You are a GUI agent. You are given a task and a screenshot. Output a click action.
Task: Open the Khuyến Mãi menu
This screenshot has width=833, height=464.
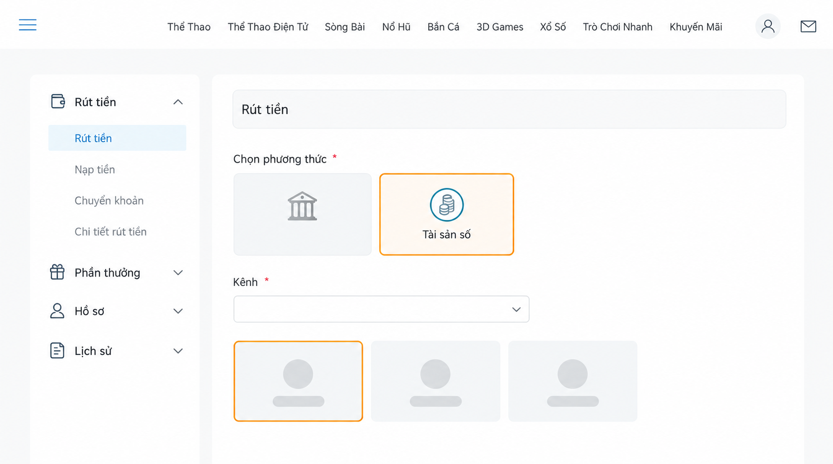click(696, 27)
